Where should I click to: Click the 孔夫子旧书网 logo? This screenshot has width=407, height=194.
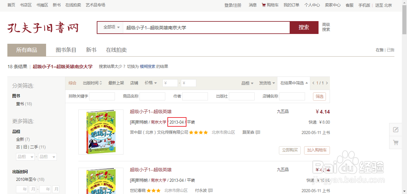(43, 28)
